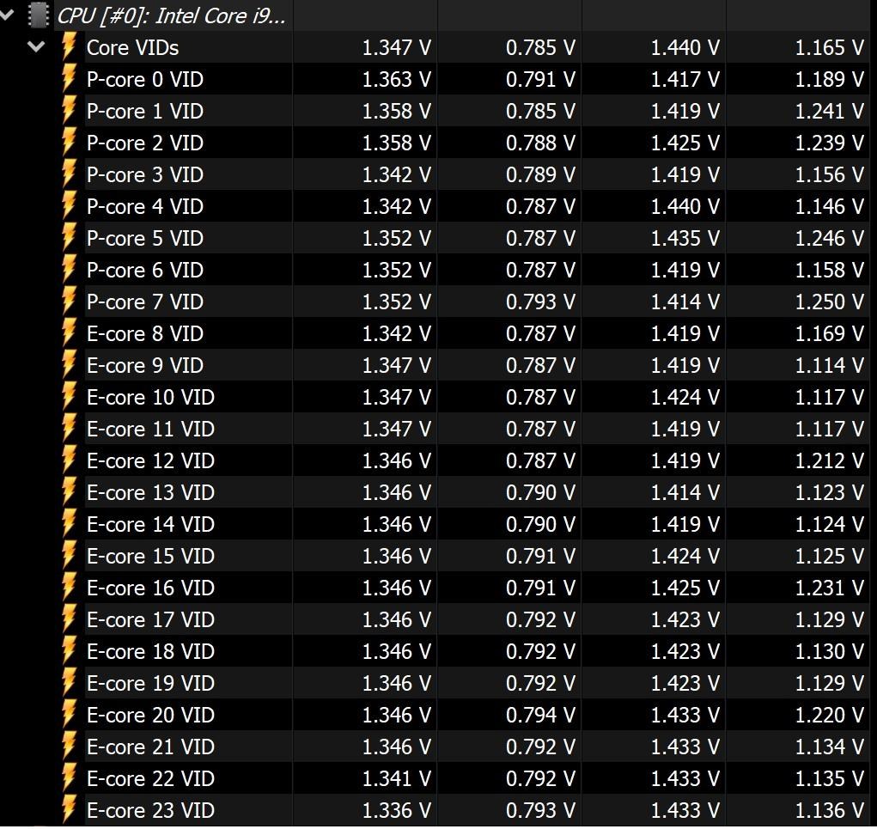Image resolution: width=877 pixels, height=829 pixels.
Task: Click the lightning icon for E-core 20 VID
Action: click(x=70, y=715)
